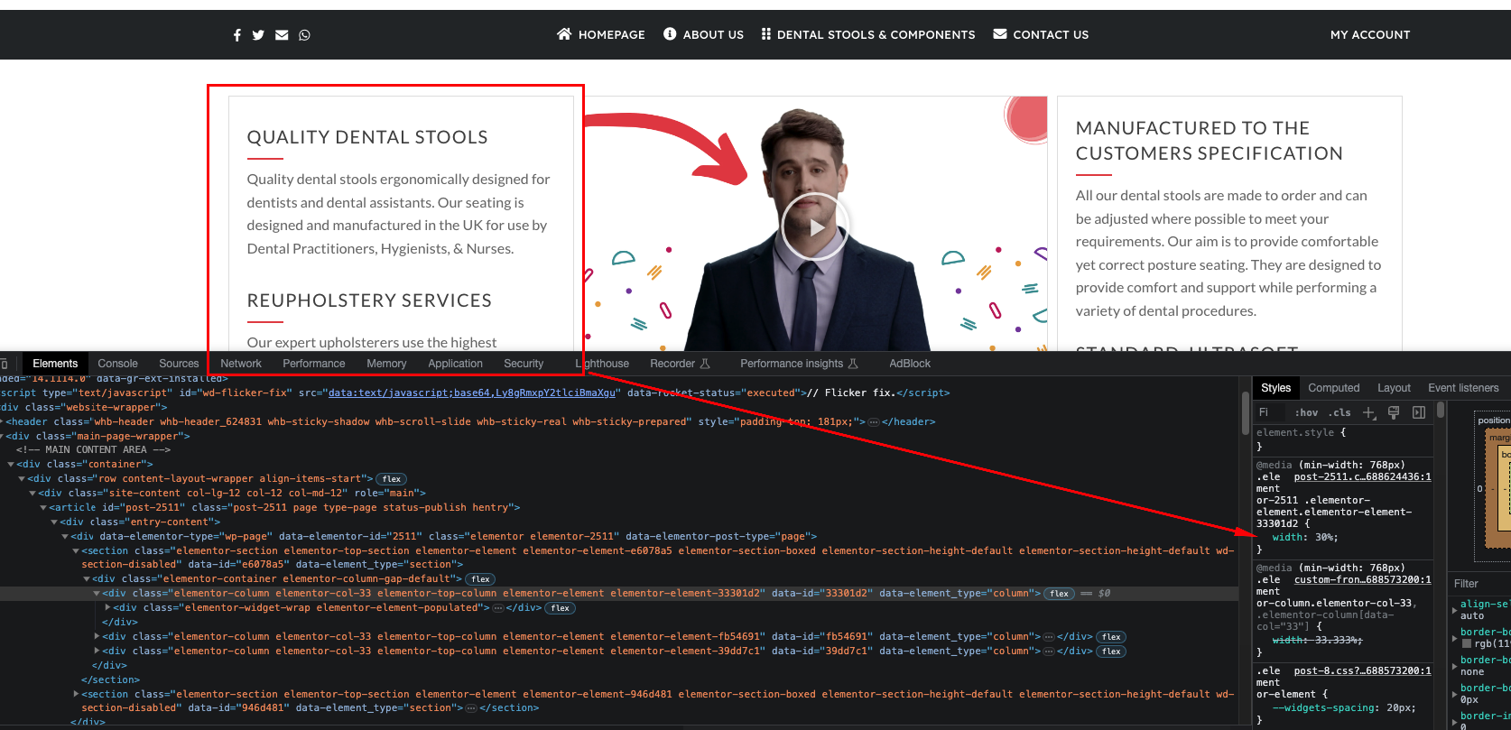Play the video with the play button

tap(815, 227)
